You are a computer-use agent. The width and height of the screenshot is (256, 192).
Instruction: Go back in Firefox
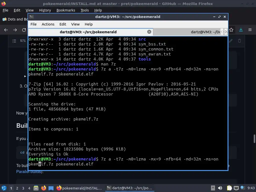point(6,30)
